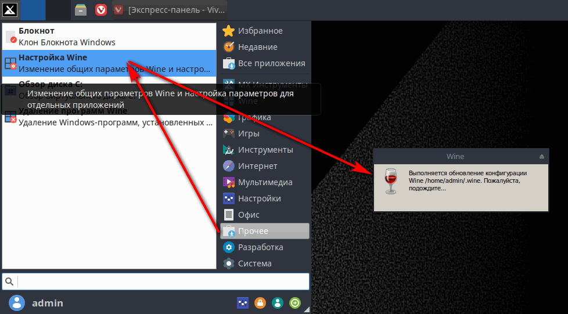This screenshot has width=568, height=314.
Task: Select the Мультимедиа category
Action: coord(265,182)
